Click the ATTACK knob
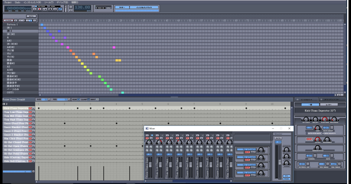The height and width of the screenshot is (184, 351). 306,119
